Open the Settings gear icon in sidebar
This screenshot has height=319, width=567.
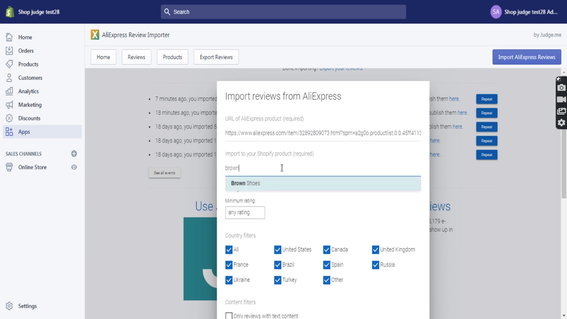[9, 306]
